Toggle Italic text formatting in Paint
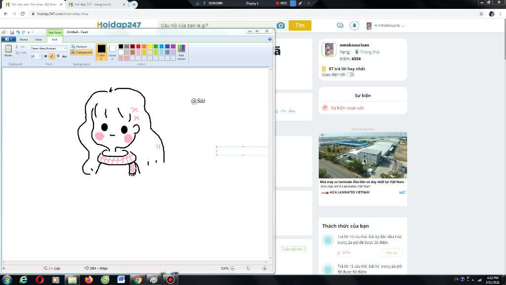The height and width of the screenshot is (285, 506). click(51, 56)
